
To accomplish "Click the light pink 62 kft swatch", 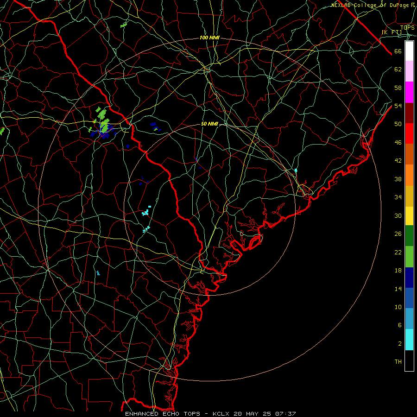I will (x=409, y=71).
